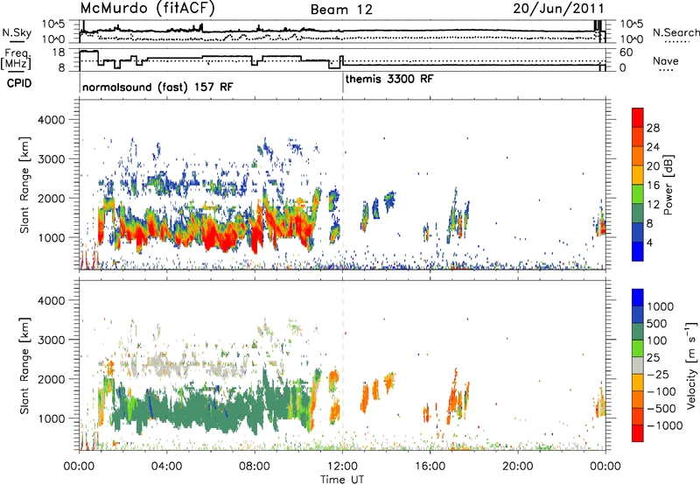Click the '2000' tick of the Power panel
Screen dimensions: 700x485
52,198
